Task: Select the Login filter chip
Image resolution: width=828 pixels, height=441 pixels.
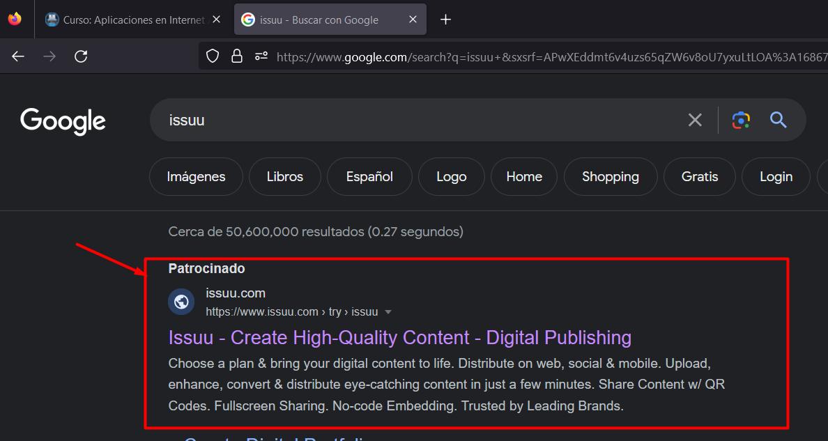Action: [776, 176]
